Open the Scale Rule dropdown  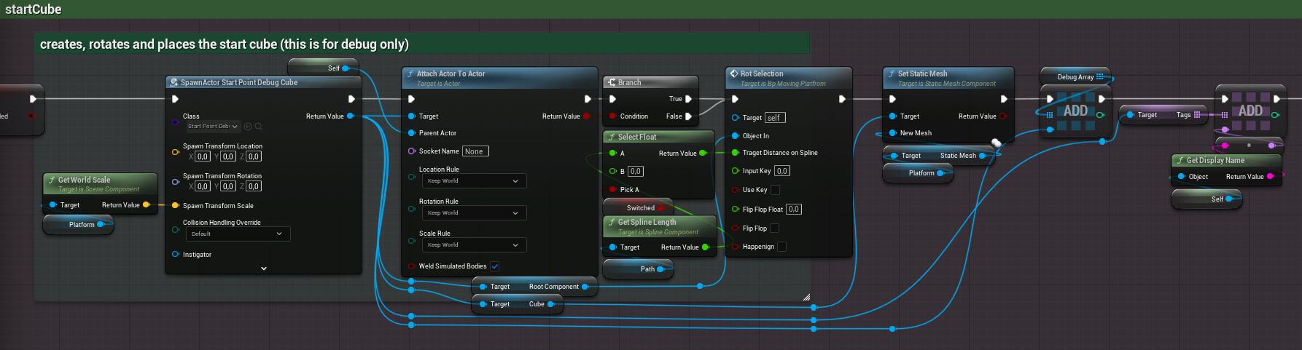[x=474, y=245]
